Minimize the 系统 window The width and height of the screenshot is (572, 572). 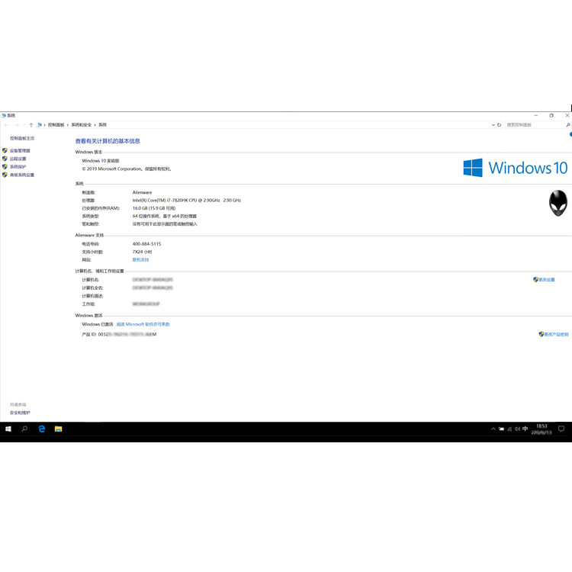point(536,115)
